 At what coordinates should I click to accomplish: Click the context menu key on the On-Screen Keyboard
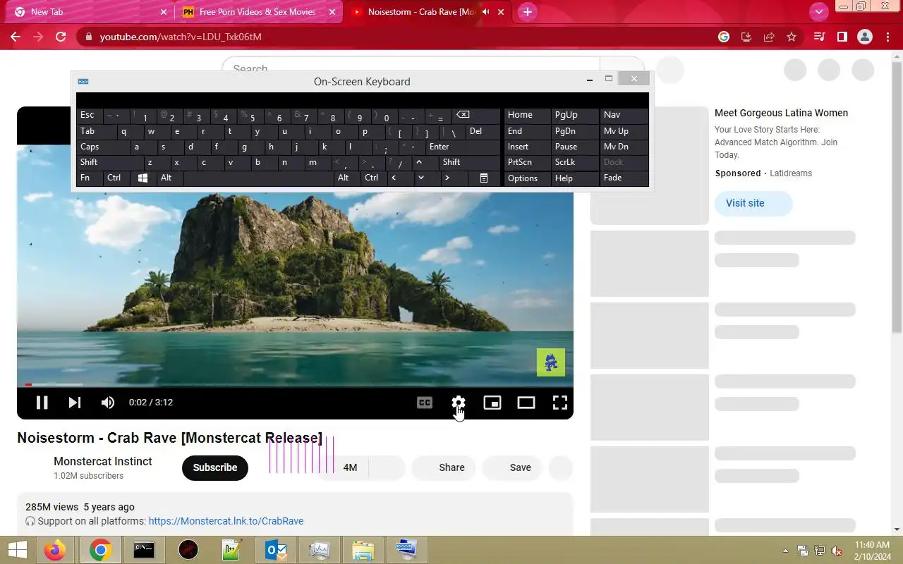484,178
